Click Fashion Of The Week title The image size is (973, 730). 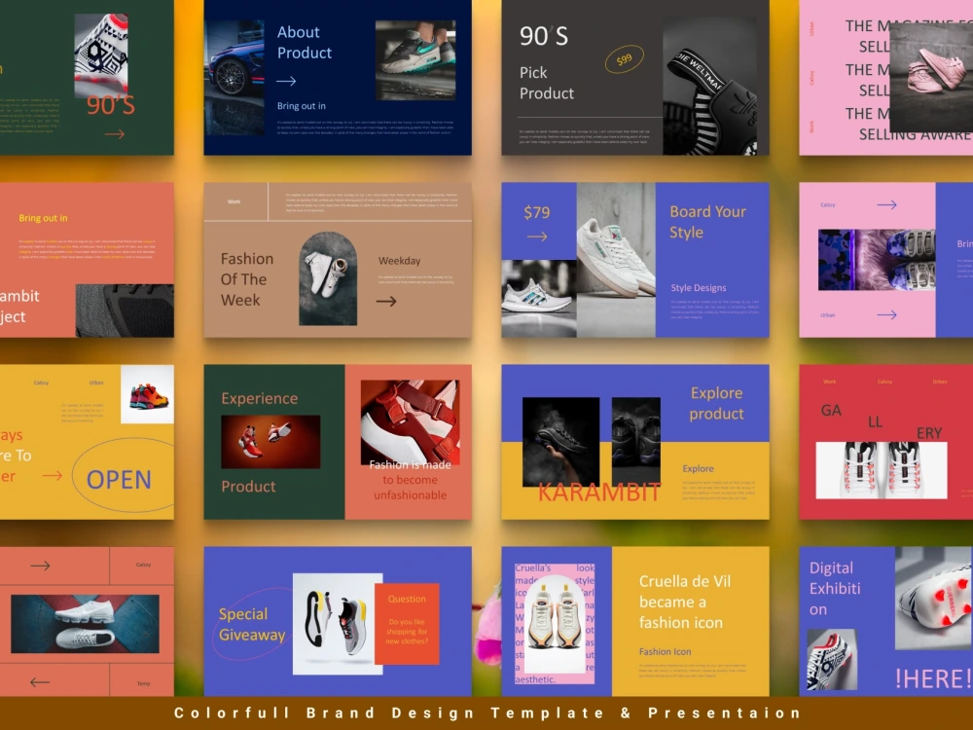tap(247, 279)
